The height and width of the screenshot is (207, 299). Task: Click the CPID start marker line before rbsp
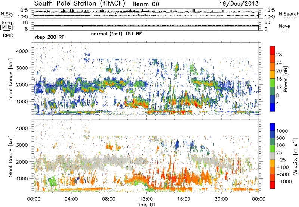coord(34,35)
